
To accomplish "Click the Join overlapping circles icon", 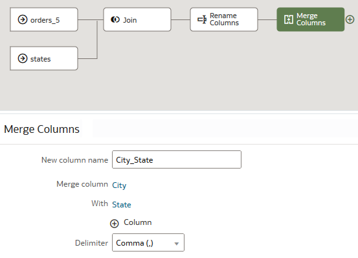I will tap(115, 19).
